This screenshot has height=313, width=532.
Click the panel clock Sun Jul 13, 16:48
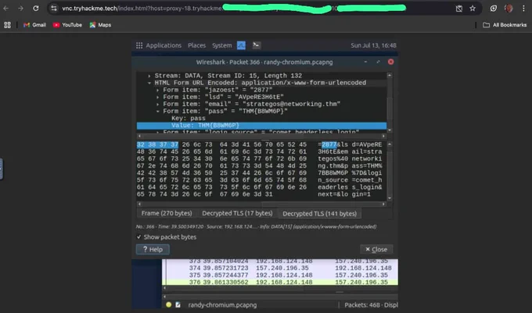373,45
